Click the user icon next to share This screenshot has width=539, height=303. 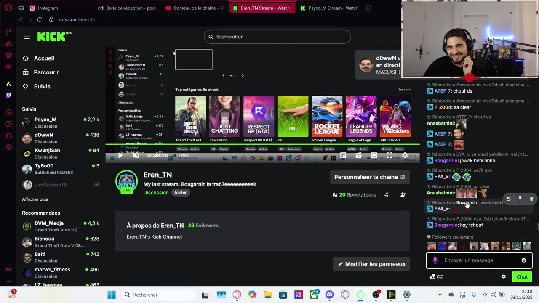403,195
